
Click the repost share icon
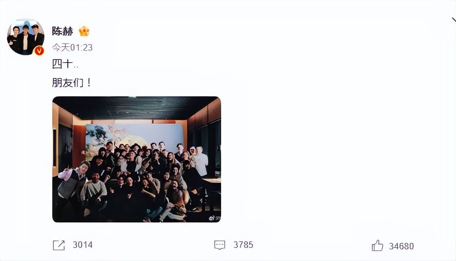[x=59, y=245]
